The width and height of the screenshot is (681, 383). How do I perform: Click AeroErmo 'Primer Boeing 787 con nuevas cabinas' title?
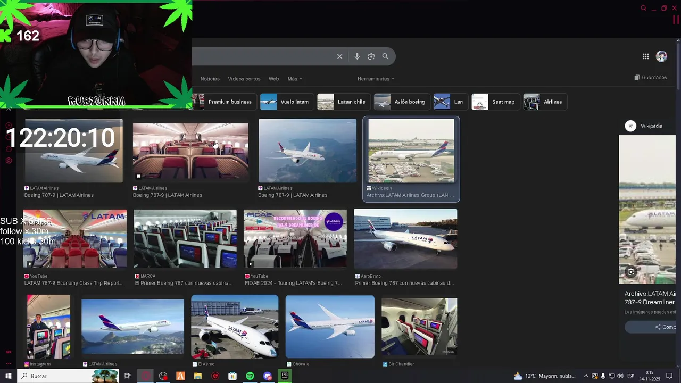click(404, 283)
